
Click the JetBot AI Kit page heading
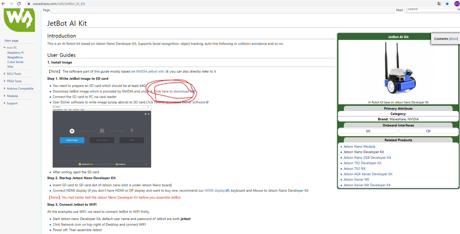(x=67, y=24)
